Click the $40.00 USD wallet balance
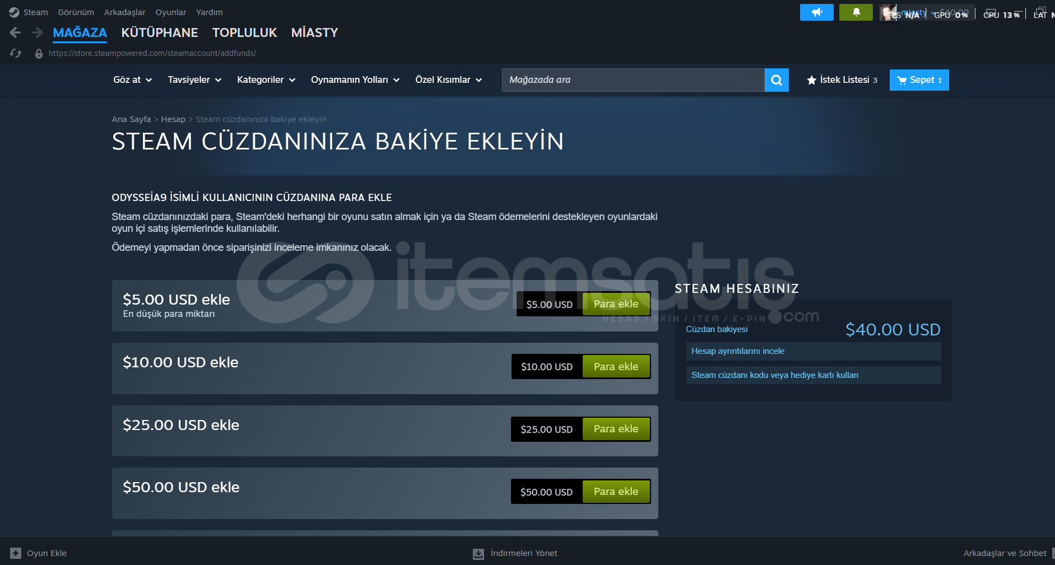The height and width of the screenshot is (565, 1055). 893,330
